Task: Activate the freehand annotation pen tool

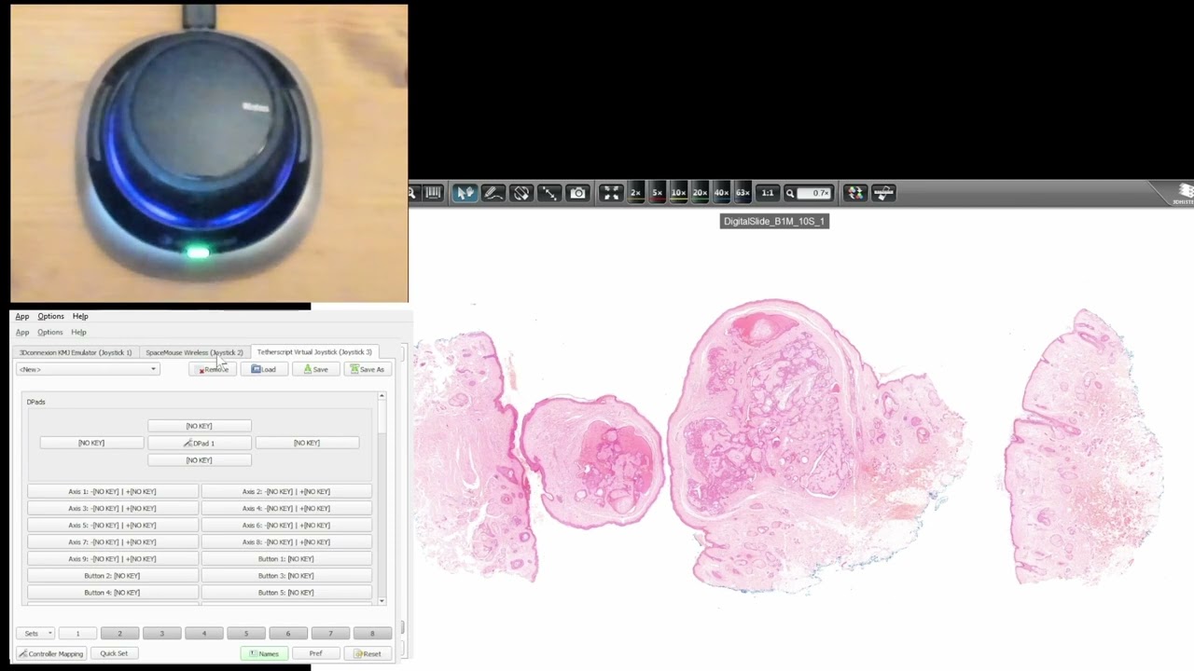Action: [x=493, y=193]
